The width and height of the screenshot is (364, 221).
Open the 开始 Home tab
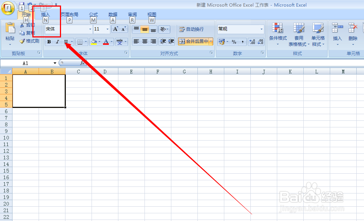[26, 15]
